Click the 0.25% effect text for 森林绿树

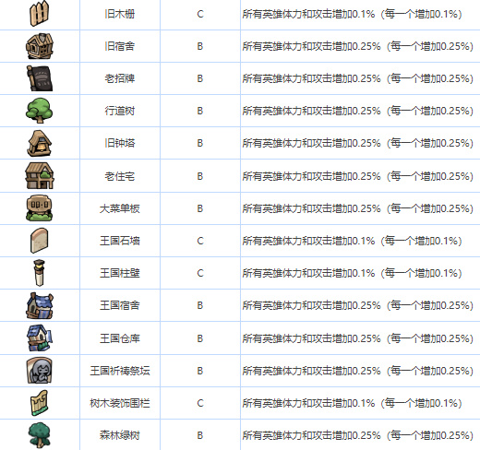click(357, 435)
